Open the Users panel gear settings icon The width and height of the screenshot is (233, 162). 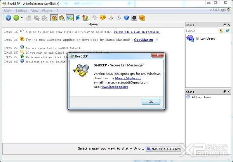click(x=227, y=31)
